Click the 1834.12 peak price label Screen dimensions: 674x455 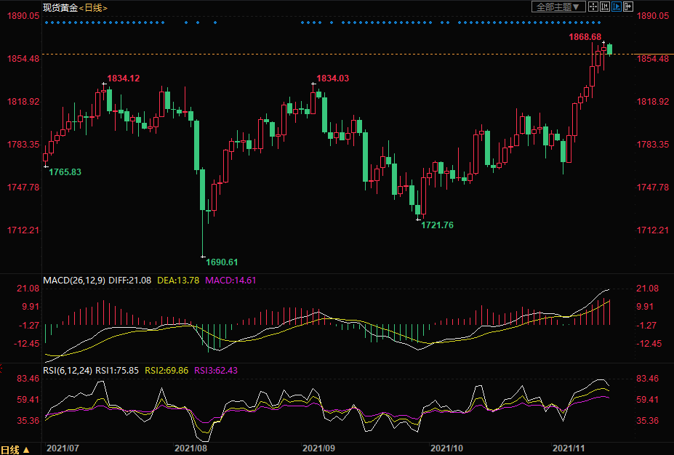124,78
